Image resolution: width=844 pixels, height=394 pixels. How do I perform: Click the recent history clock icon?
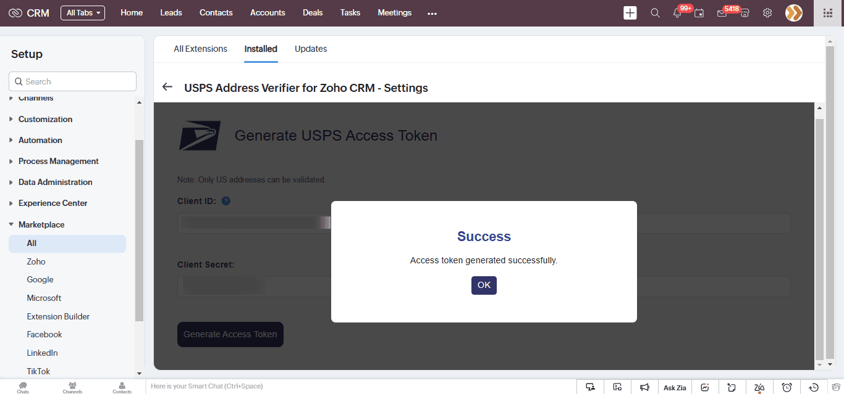coord(814,387)
